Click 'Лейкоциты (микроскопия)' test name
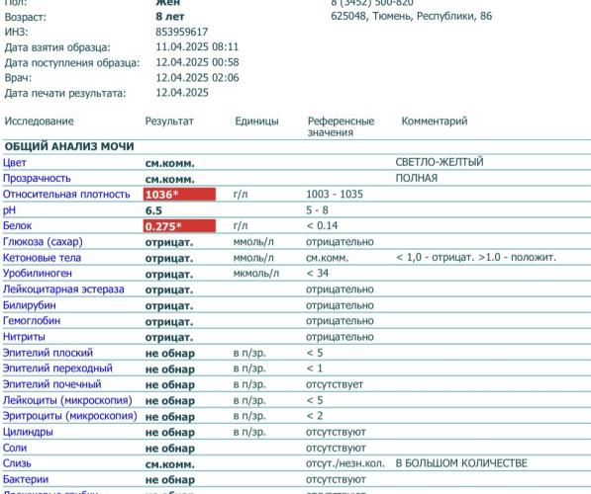Image resolution: width=591 pixels, height=494 pixels. pyautogui.click(x=67, y=400)
